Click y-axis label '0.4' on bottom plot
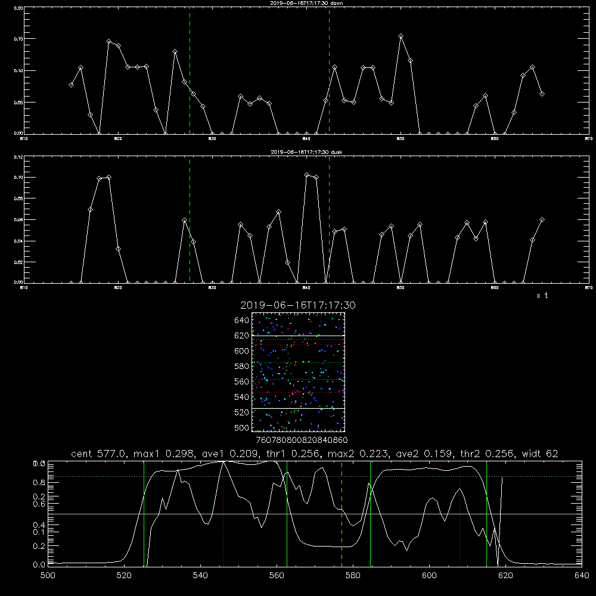Image resolution: width=596 pixels, height=596 pixels. [39, 525]
